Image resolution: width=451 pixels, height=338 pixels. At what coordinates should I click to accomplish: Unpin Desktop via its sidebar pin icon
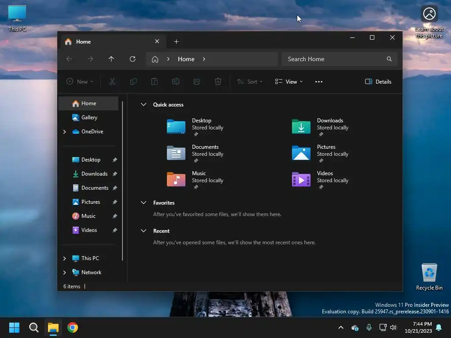[x=115, y=160]
